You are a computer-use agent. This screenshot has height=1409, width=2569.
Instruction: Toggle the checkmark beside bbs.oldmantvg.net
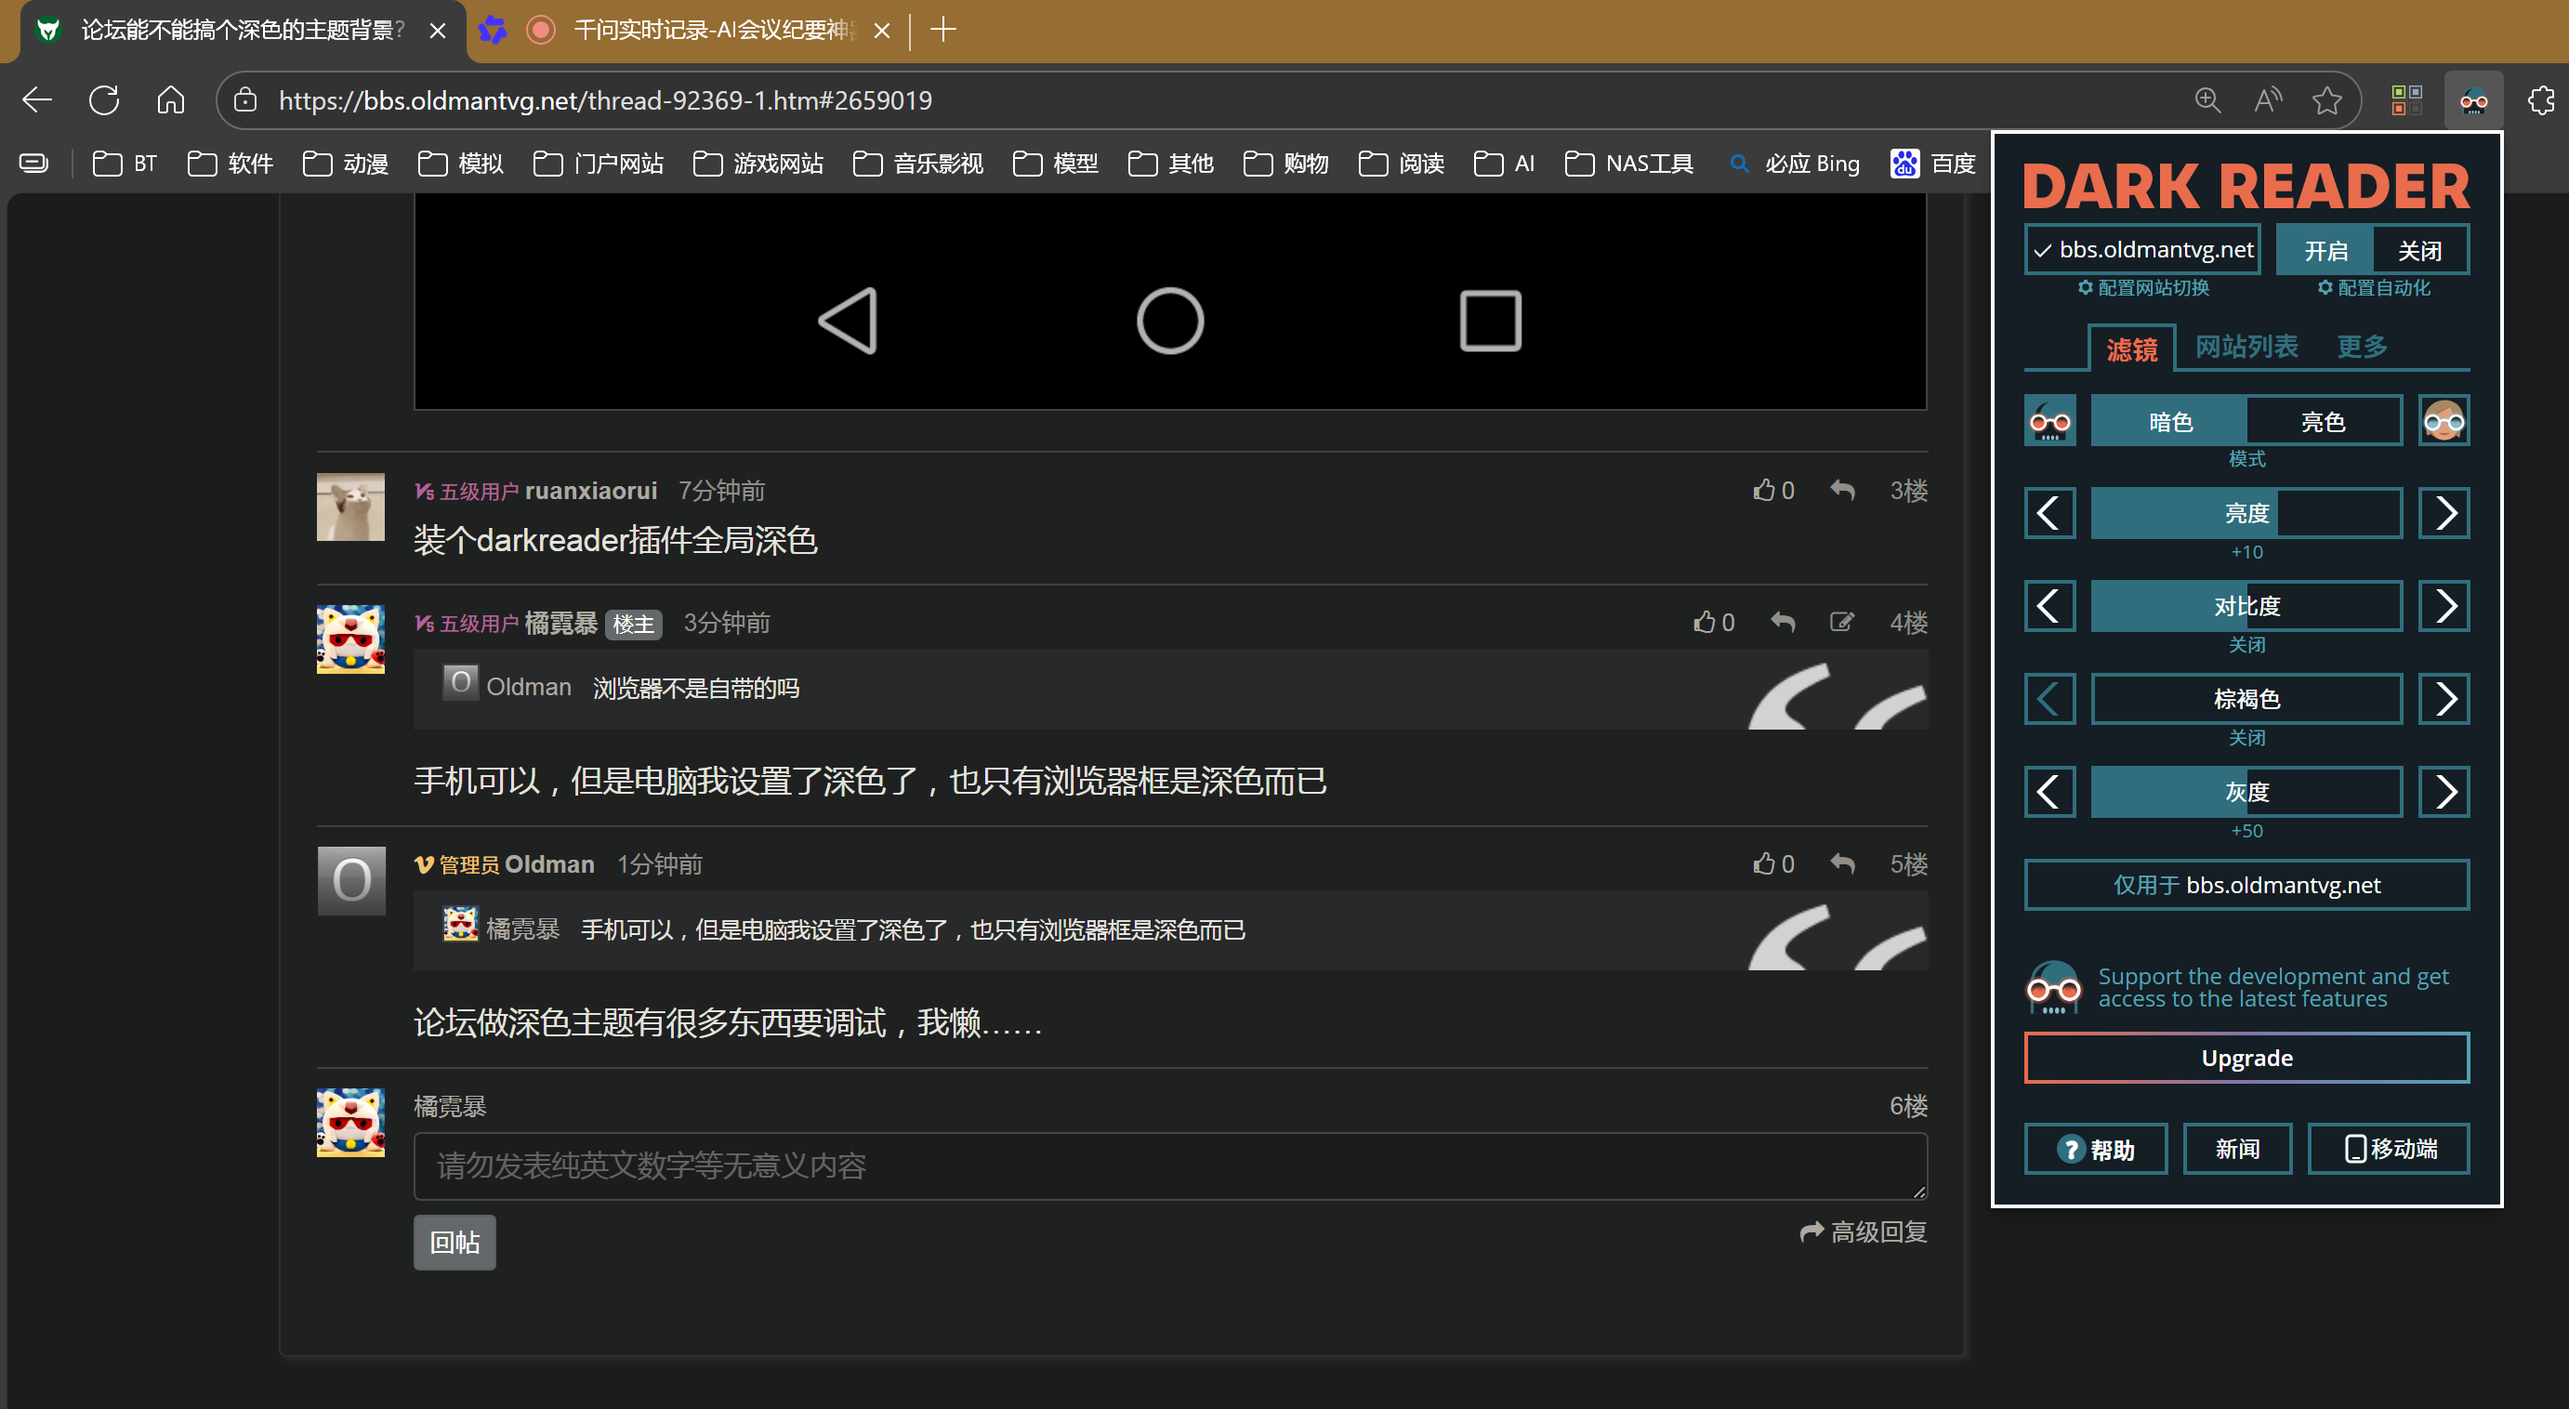coord(2041,249)
